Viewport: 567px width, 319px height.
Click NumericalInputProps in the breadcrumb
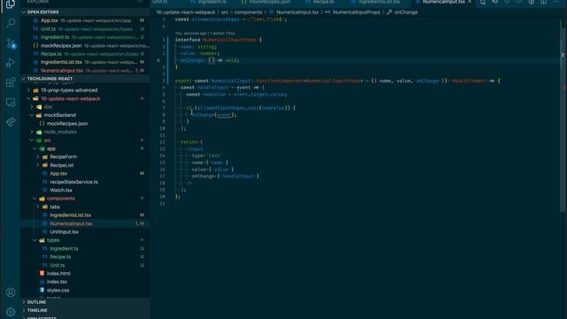pos(356,12)
